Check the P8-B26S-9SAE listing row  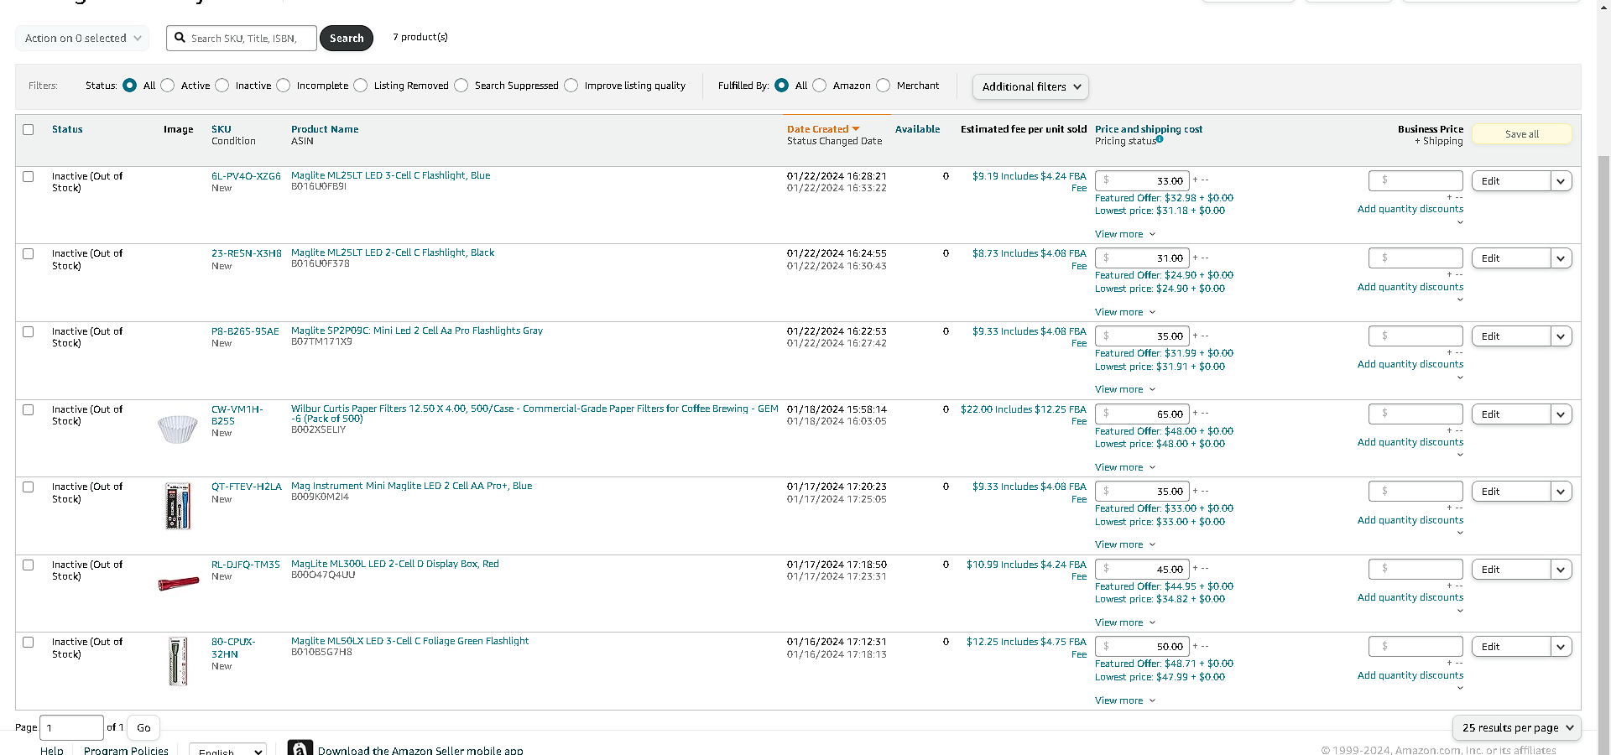point(29,331)
